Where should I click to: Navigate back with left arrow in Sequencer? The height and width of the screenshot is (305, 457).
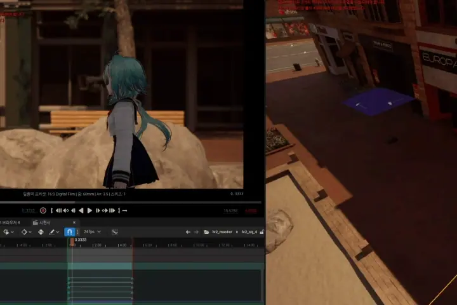click(x=188, y=232)
